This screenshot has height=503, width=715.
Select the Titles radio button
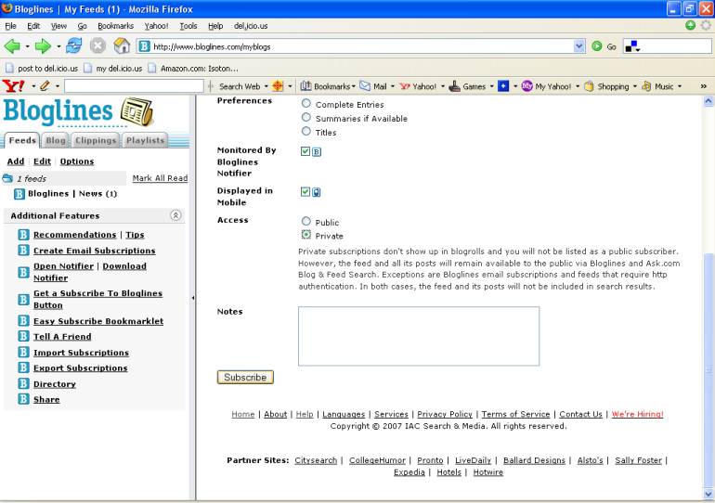[x=306, y=131]
